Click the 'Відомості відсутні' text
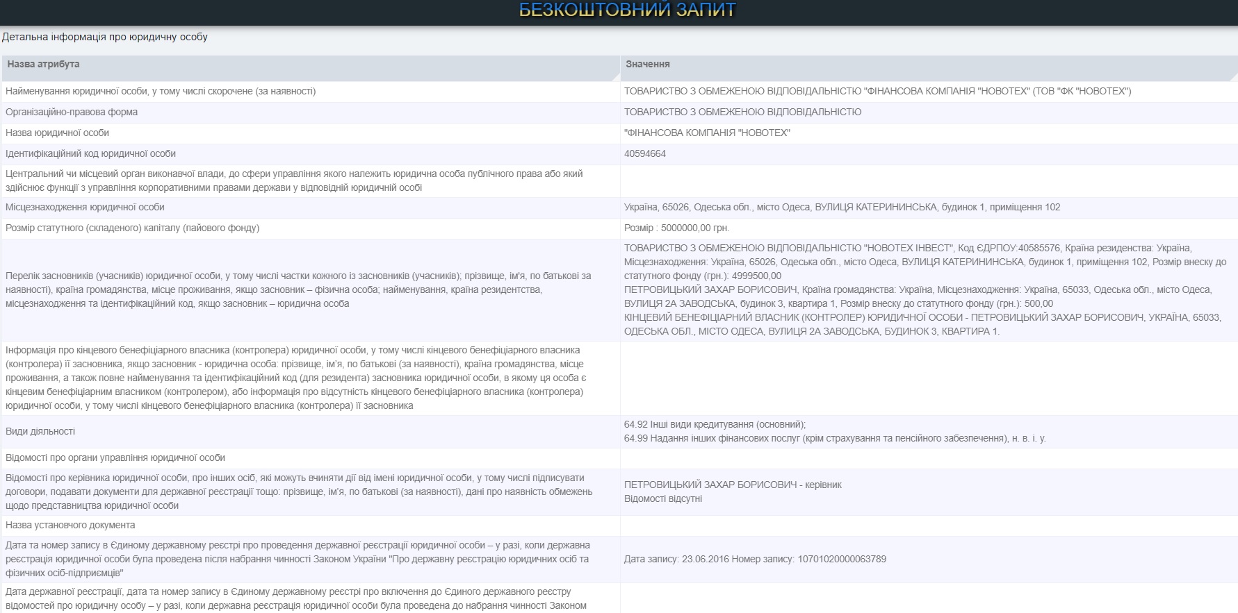 click(662, 498)
